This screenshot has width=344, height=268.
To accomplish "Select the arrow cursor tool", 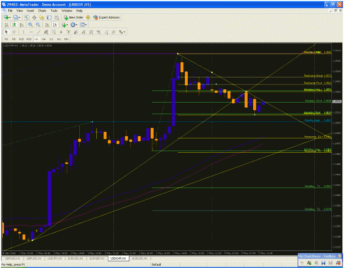I will click(6, 32).
